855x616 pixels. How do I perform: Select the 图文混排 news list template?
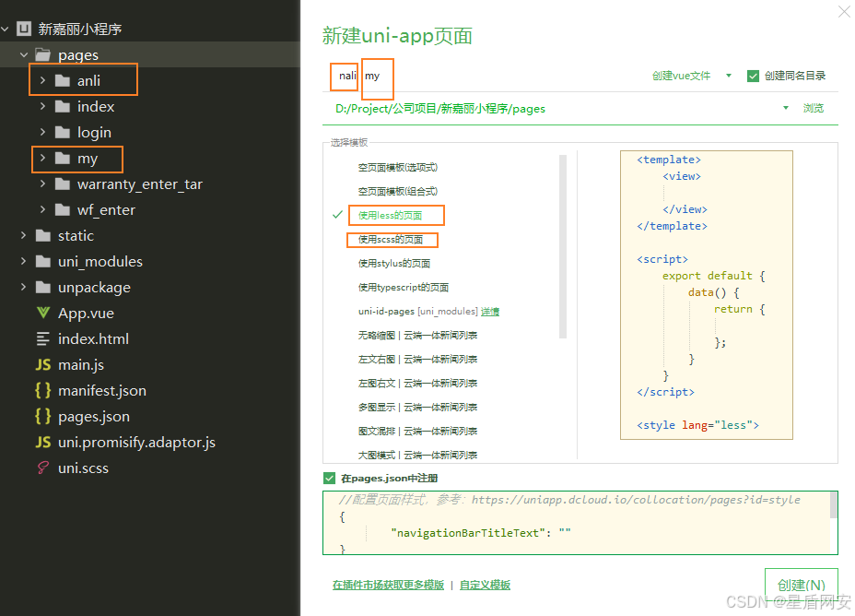(417, 432)
